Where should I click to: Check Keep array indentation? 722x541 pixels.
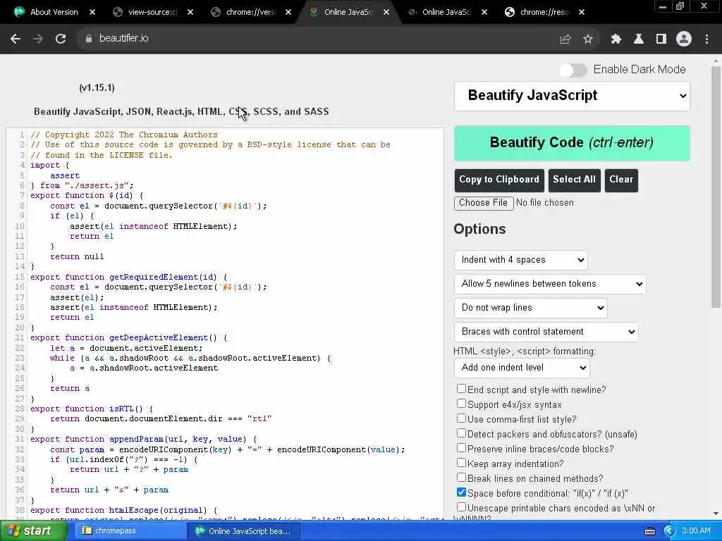point(461,463)
